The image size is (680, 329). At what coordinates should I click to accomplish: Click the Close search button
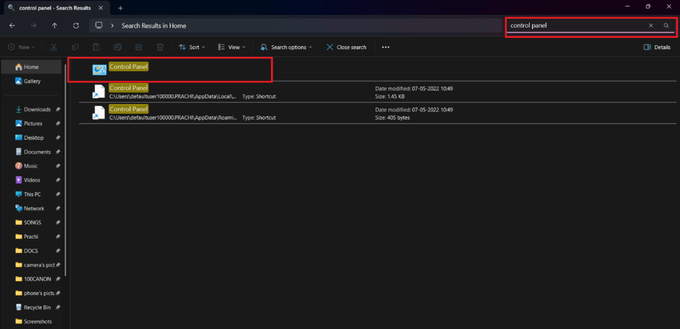point(346,47)
